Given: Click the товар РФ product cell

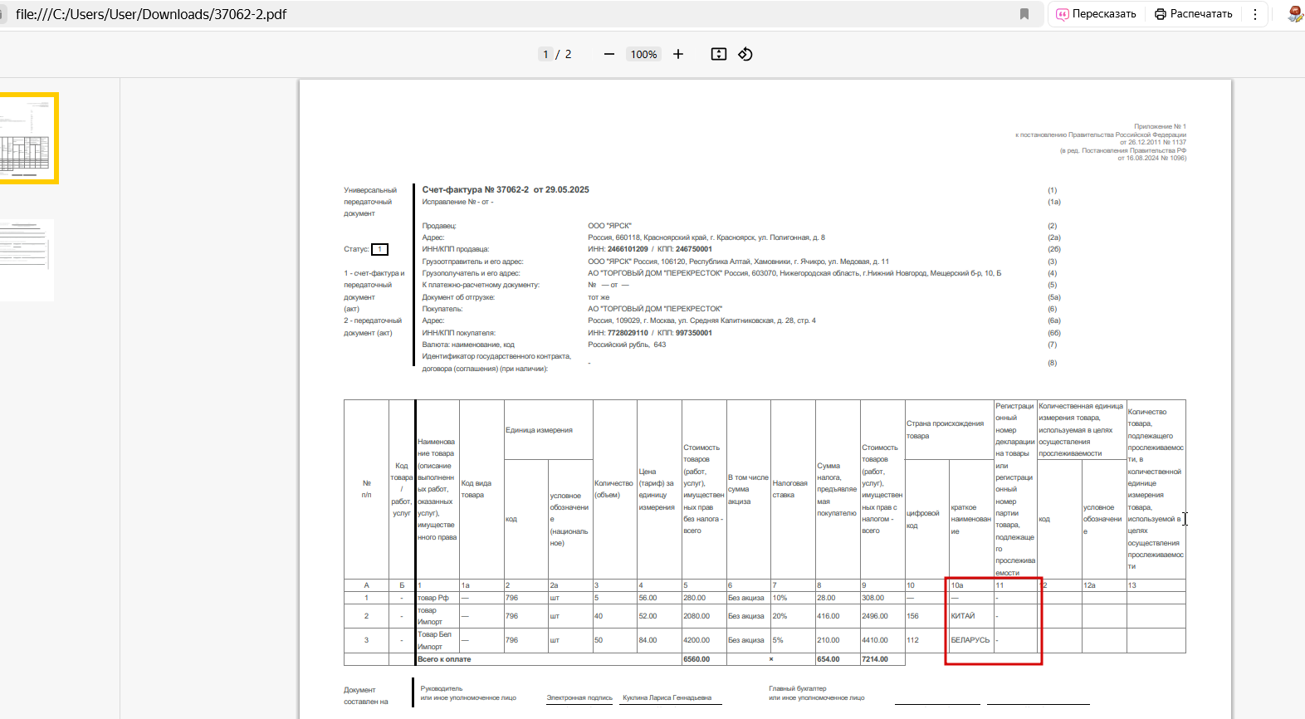Looking at the screenshot, I should 437,598.
